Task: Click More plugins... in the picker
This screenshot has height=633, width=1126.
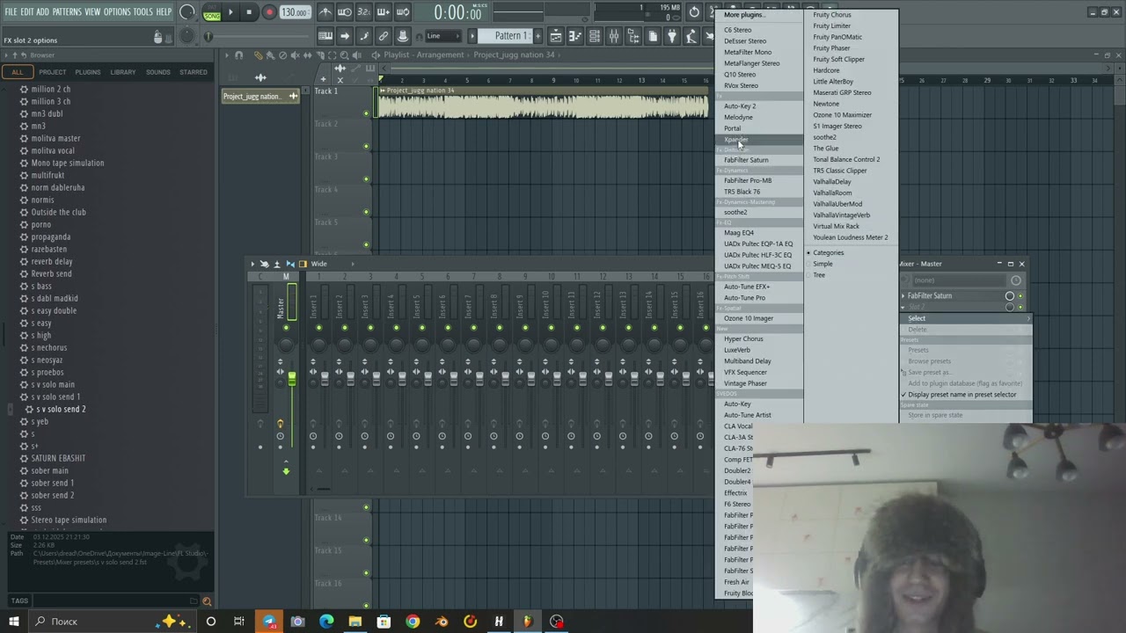Action: [744, 15]
